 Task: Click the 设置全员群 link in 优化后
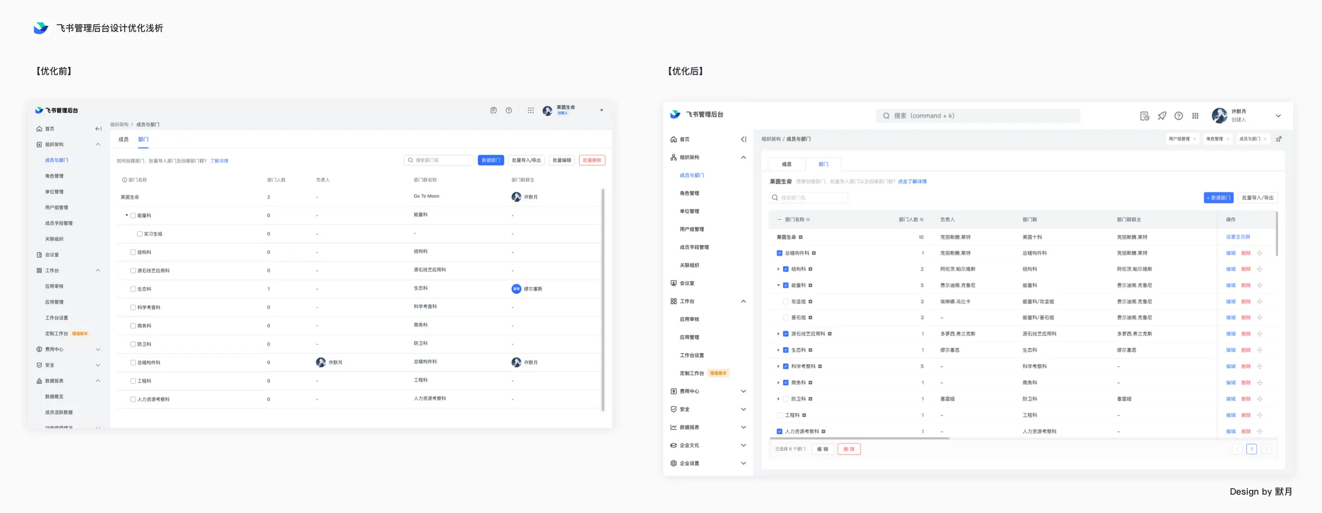[1238, 237]
